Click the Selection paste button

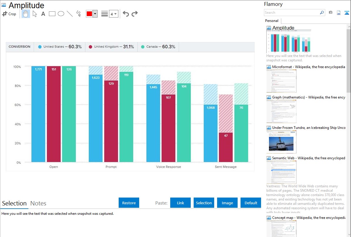click(x=204, y=203)
